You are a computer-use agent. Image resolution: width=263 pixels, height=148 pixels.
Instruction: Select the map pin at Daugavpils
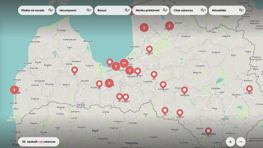[x=208, y=131]
